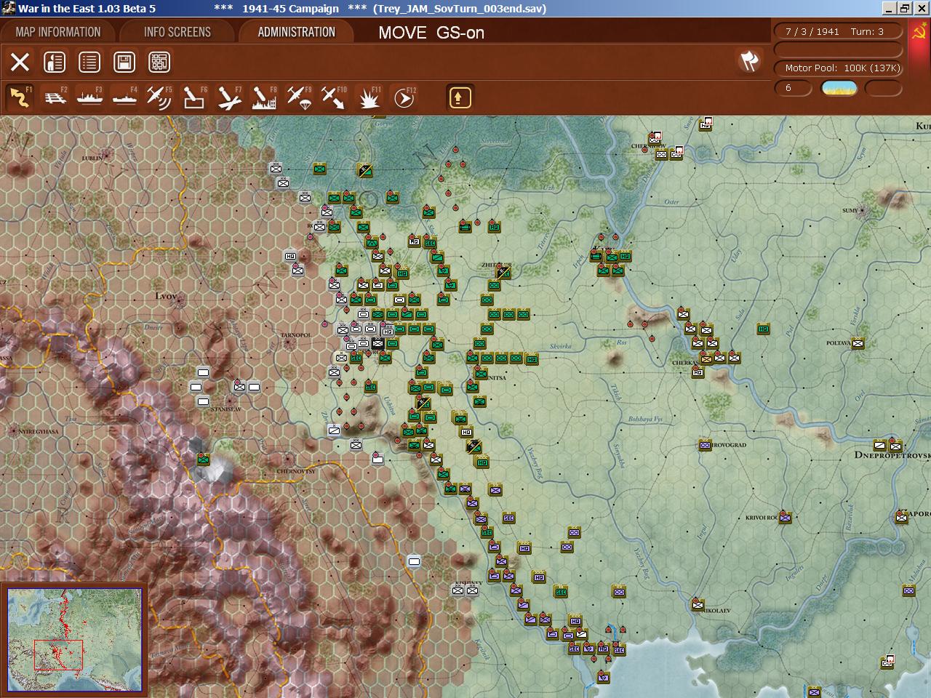Select the F10 air transfer icon
The image size is (931, 698).
[334, 97]
